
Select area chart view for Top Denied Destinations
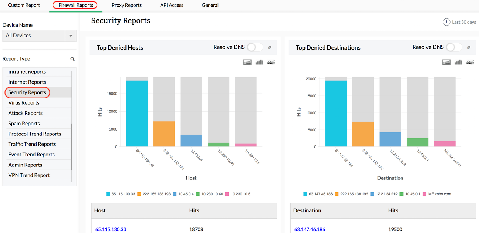446,62
